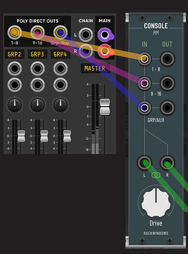Click the master VU meter

[x=95, y=118]
